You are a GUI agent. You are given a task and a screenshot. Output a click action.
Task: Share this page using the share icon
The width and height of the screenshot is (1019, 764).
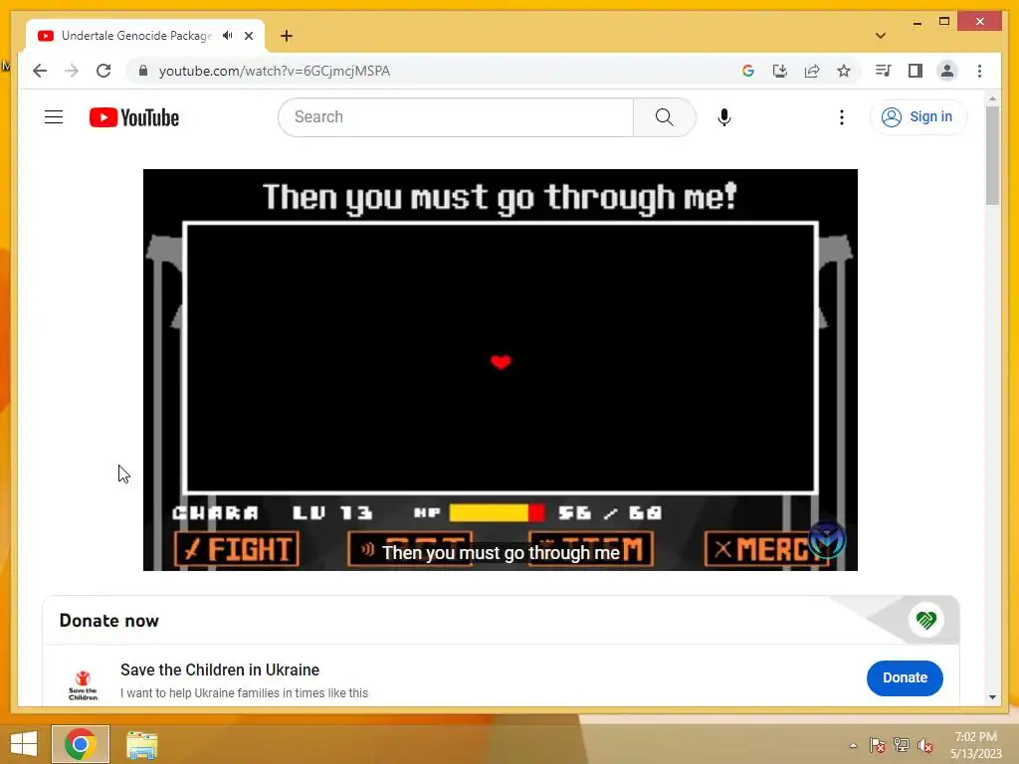tap(812, 71)
